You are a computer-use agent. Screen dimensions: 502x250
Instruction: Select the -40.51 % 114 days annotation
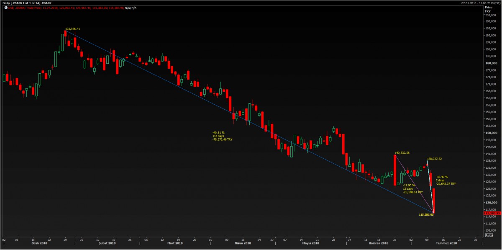coord(222,136)
